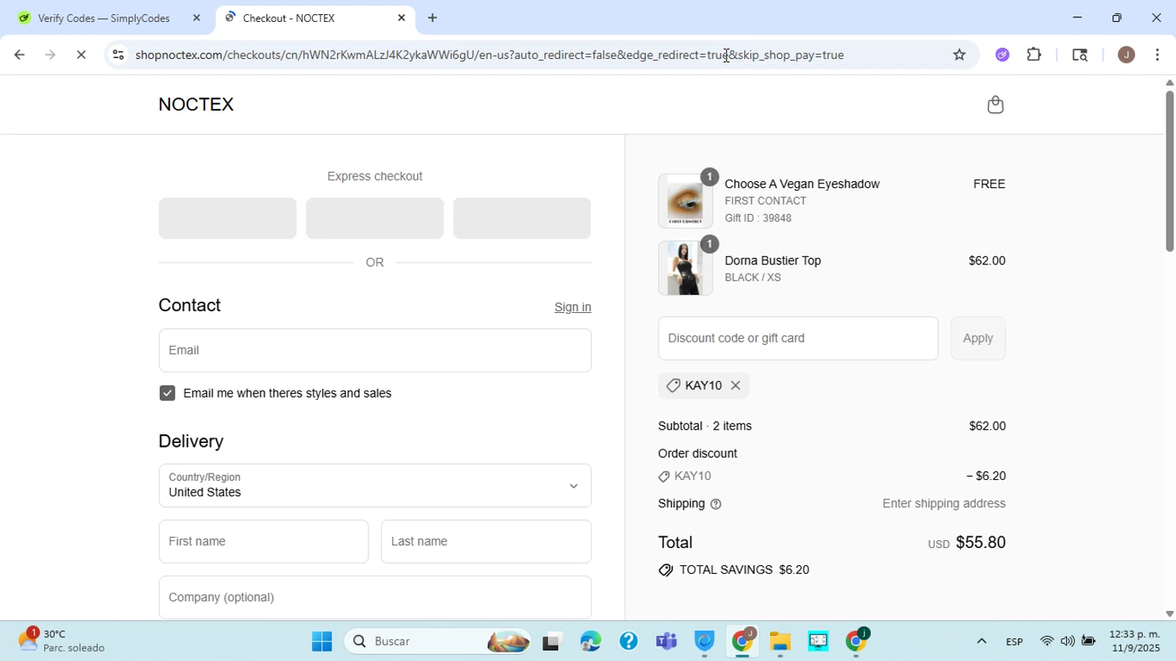This screenshot has height=661, width=1176.
Task: Click the battery status icon
Action: (x=1088, y=641)
